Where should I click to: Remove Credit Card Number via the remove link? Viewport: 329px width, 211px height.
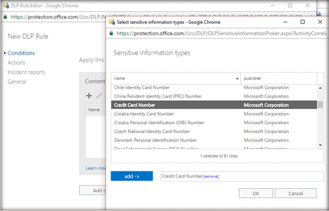click(210, 176)
